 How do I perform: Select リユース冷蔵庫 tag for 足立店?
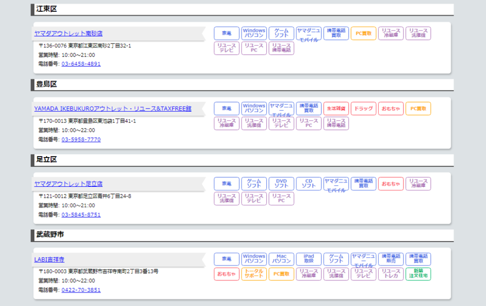click(418, 184)
